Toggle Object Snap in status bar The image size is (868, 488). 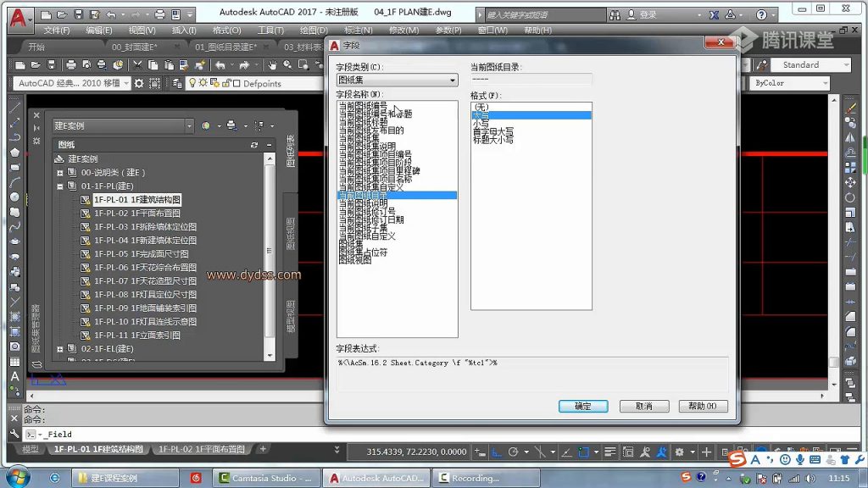coord(583,452)
